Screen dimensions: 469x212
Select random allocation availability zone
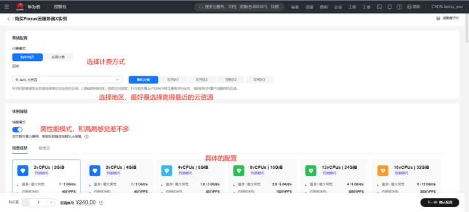tap(143, 80)
